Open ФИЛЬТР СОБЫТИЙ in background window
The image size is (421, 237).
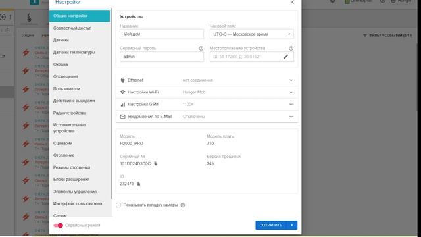387,35
